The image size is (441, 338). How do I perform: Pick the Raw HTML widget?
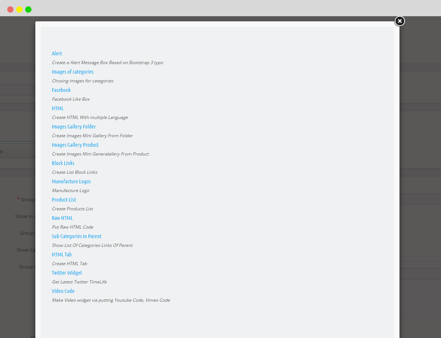pyautogui.click(x=62, y=218)
